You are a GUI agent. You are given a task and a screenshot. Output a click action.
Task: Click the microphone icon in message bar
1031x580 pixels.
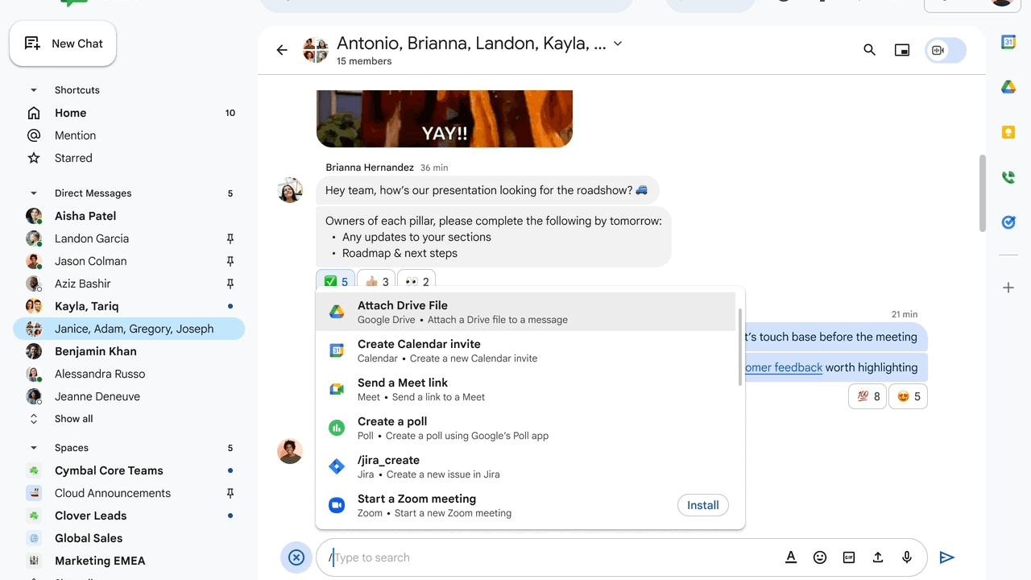[907, 557]
